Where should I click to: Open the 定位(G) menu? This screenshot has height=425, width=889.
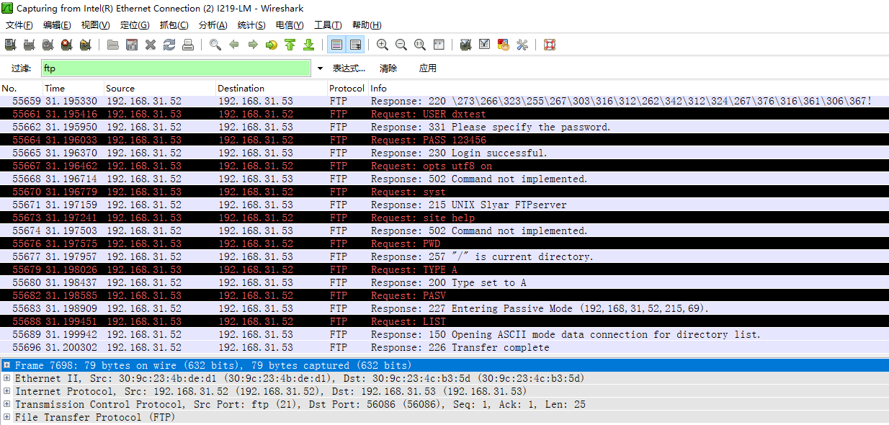tap(135, 25)
